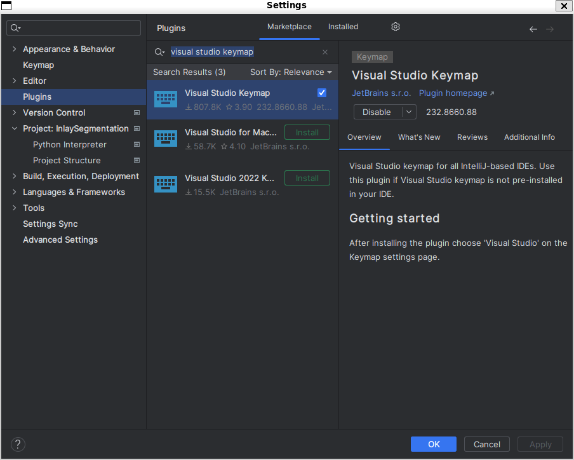Viewport: 574px width, 460px height.
Task: Expand Appearance & Behavior section
Action: (x=14, y=49)
